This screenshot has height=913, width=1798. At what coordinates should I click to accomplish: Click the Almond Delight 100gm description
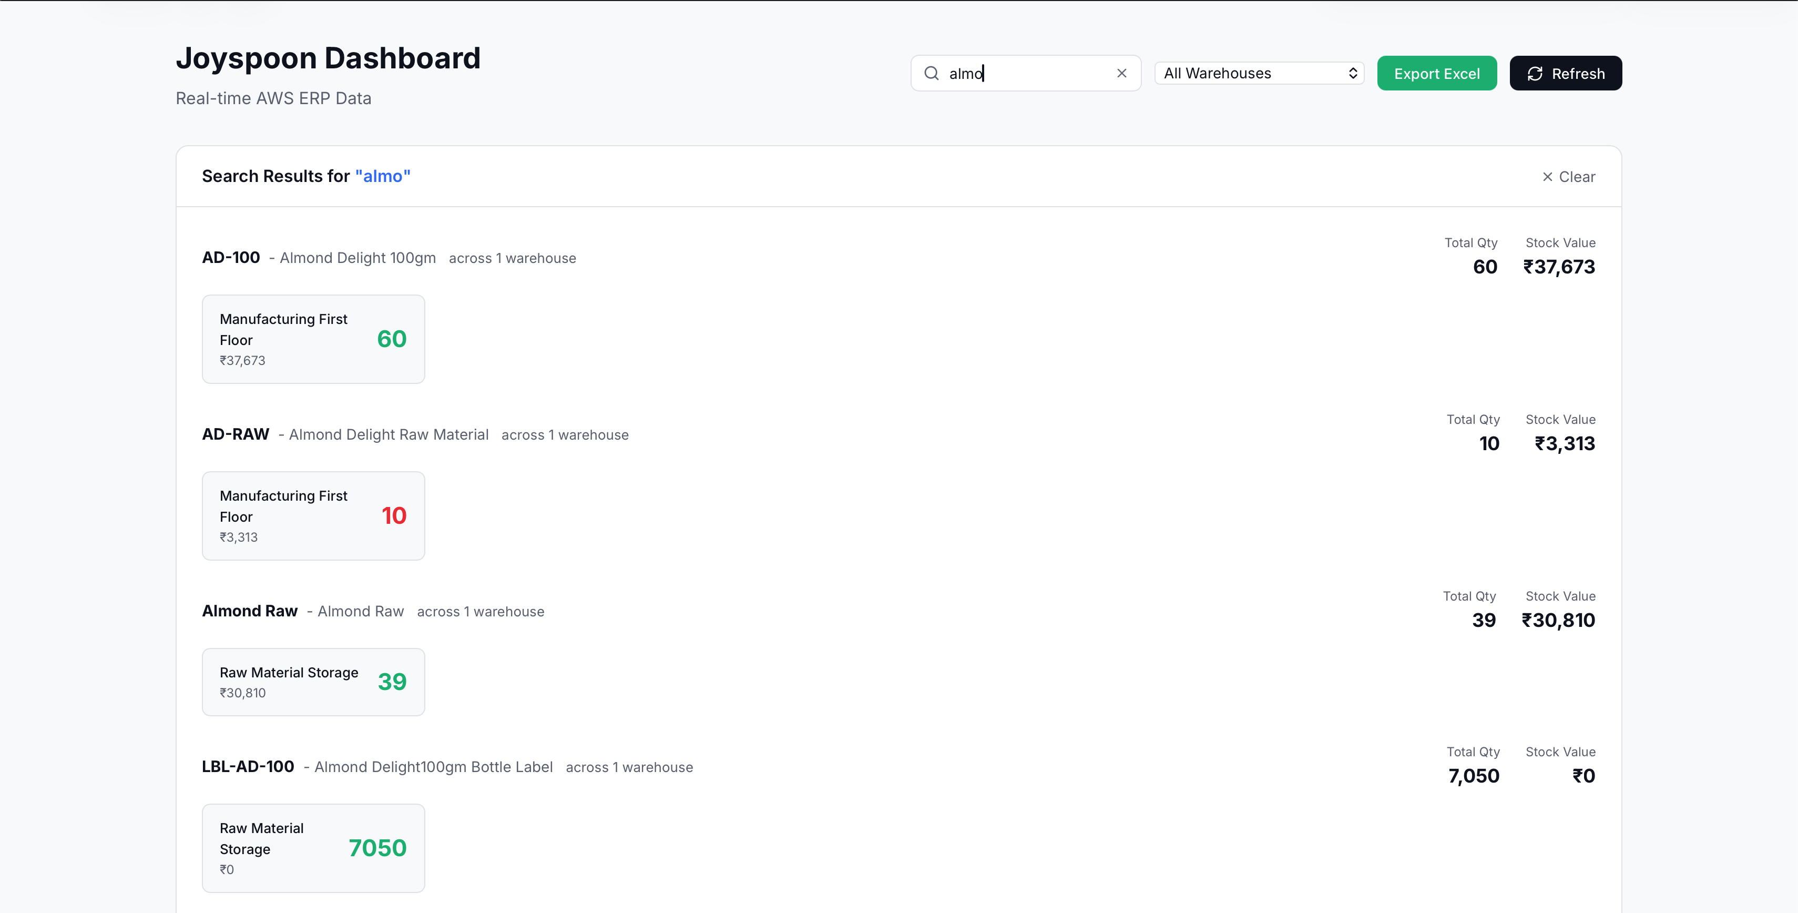tap(357, 258)
